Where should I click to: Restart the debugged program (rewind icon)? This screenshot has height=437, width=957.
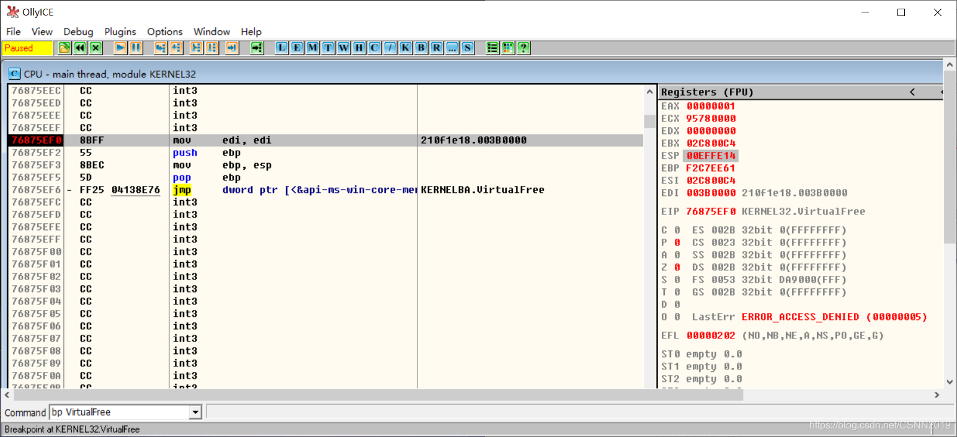80,48
